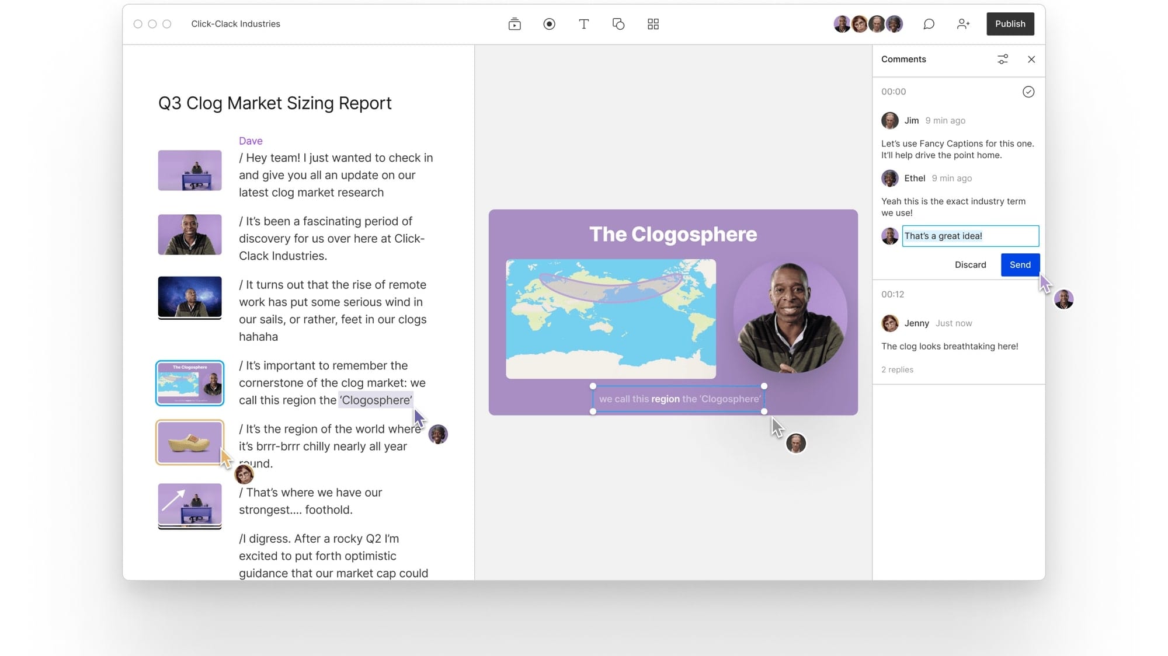Viewport: 1168px width, 656px height.
Task: Open Jenny's avatar in the comments
Action: tap(889, 323)
